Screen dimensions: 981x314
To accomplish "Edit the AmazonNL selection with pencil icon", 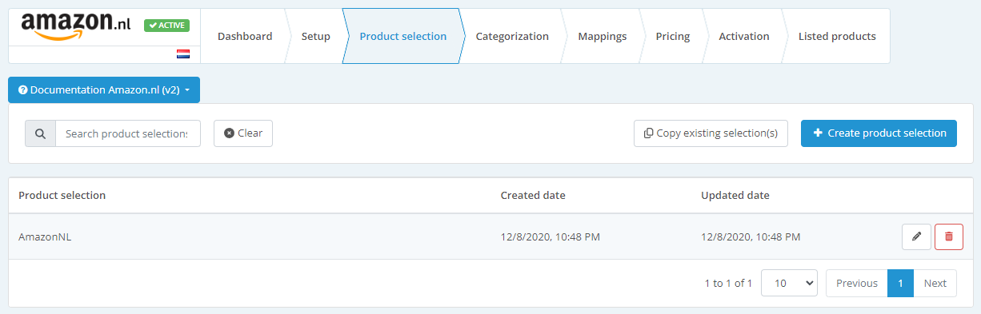I will click(x=916, y=236).
